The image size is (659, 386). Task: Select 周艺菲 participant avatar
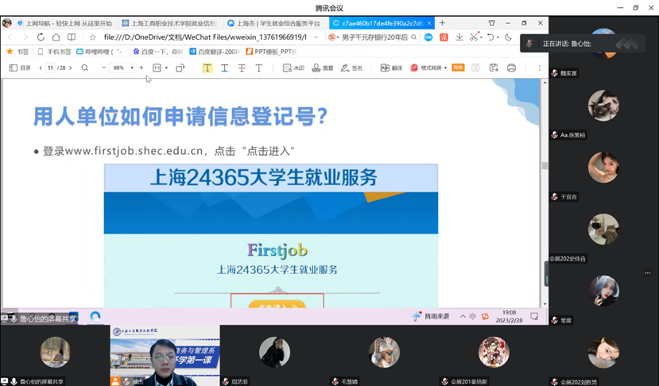(x=274, y=352)
